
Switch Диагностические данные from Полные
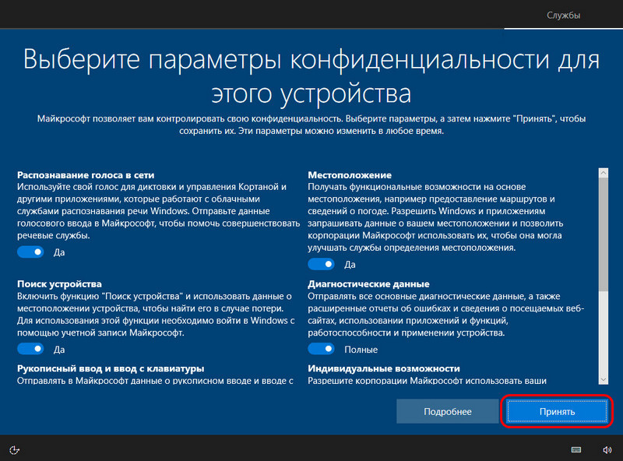coord(321,349)
